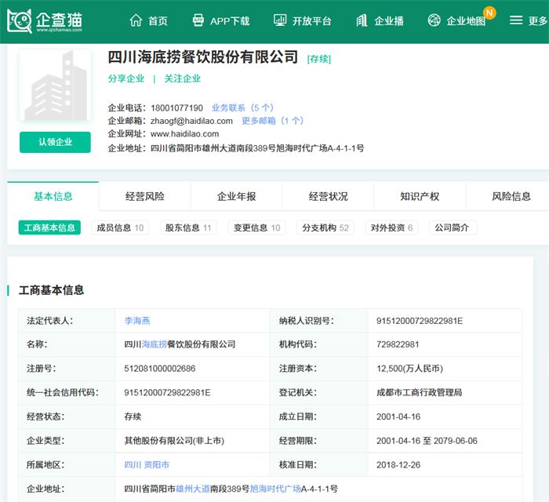Viewport: 549px width, 502px height.
Task: Click 核准日期 value 2018-12-26
Action: tap(398, 465)
